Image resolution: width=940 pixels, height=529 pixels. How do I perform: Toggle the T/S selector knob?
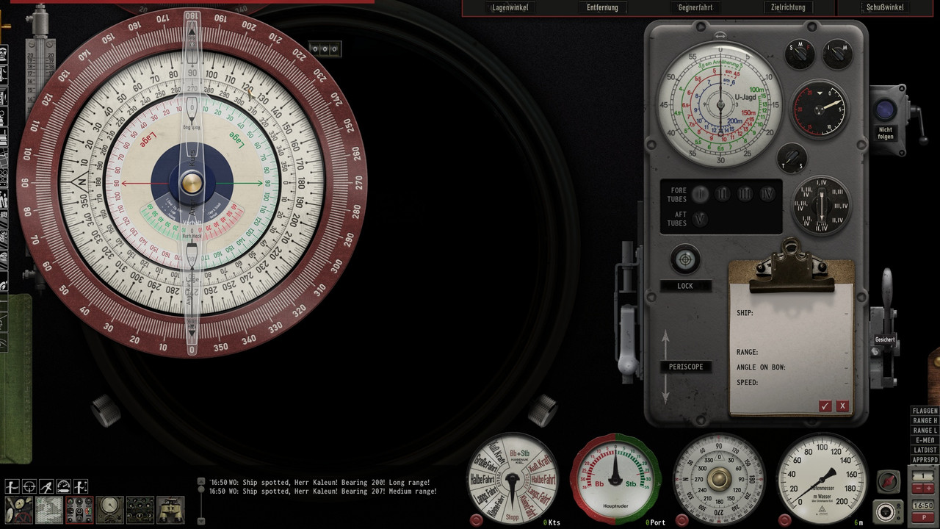point(792,158)
